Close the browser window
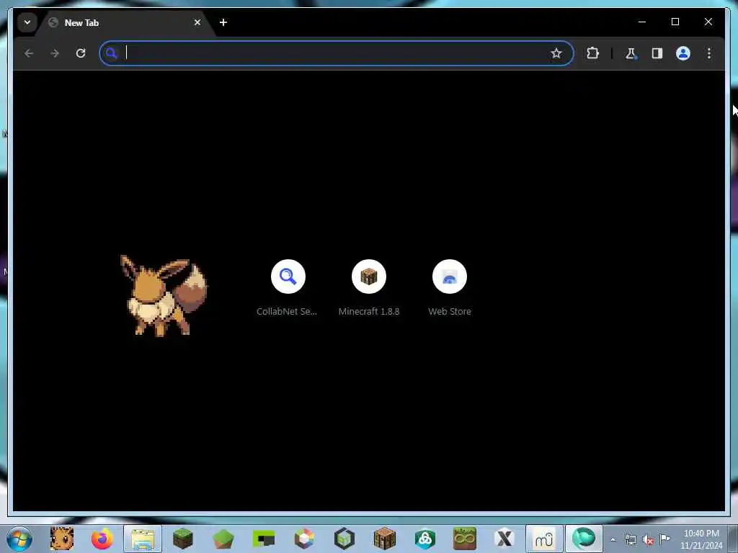Viewport: 738px width, 553px height. 708,22
